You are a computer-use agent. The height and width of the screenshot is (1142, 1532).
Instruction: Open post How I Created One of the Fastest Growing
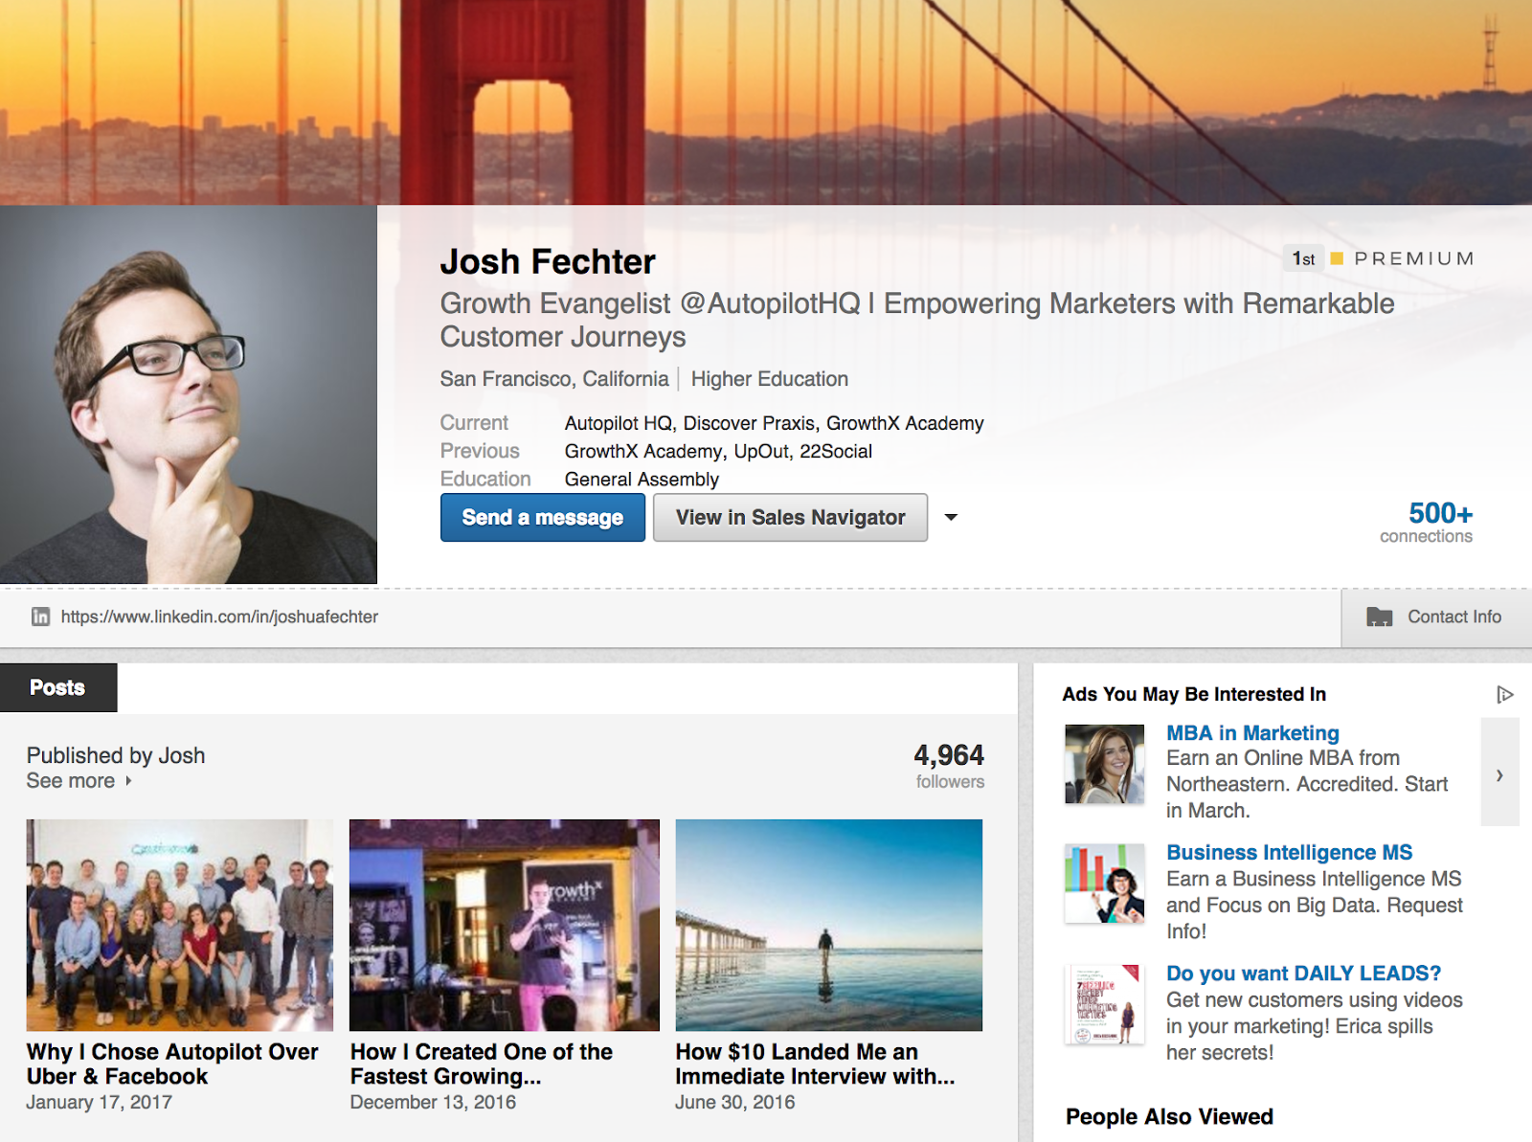click(x=482, y=1064)
